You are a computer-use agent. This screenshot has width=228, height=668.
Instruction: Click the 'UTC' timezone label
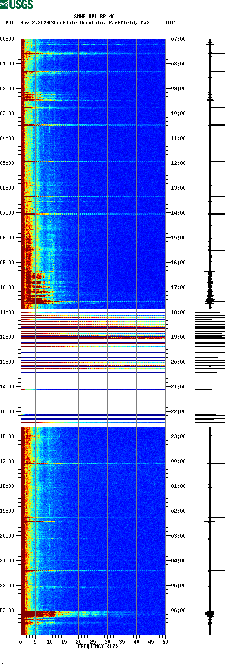(171, 23)
